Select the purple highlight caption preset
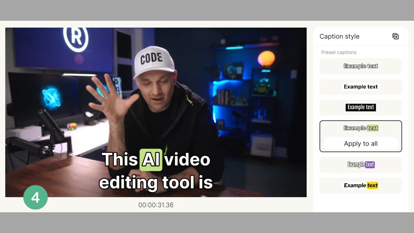 pos(361,165)
